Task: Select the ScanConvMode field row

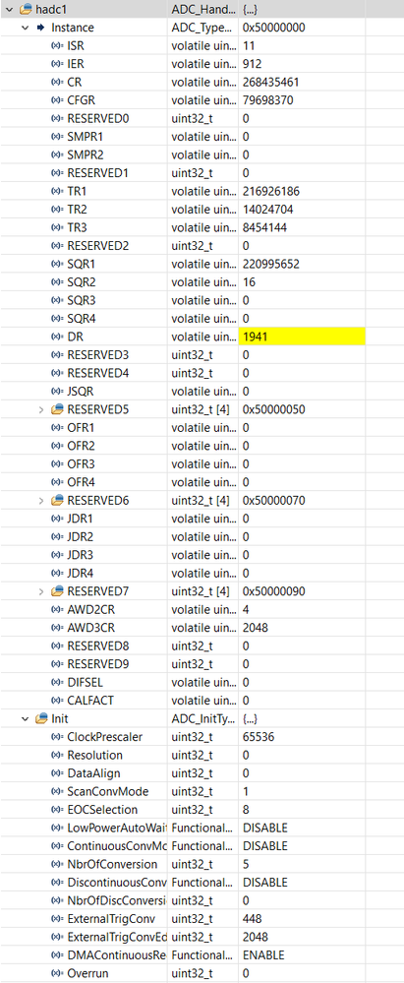Action: (202, 791)
